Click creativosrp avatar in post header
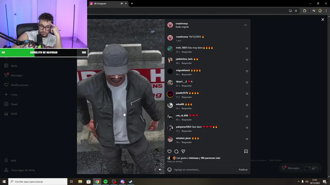The height and width of the screenshot is (185, 330). [170, 25]
